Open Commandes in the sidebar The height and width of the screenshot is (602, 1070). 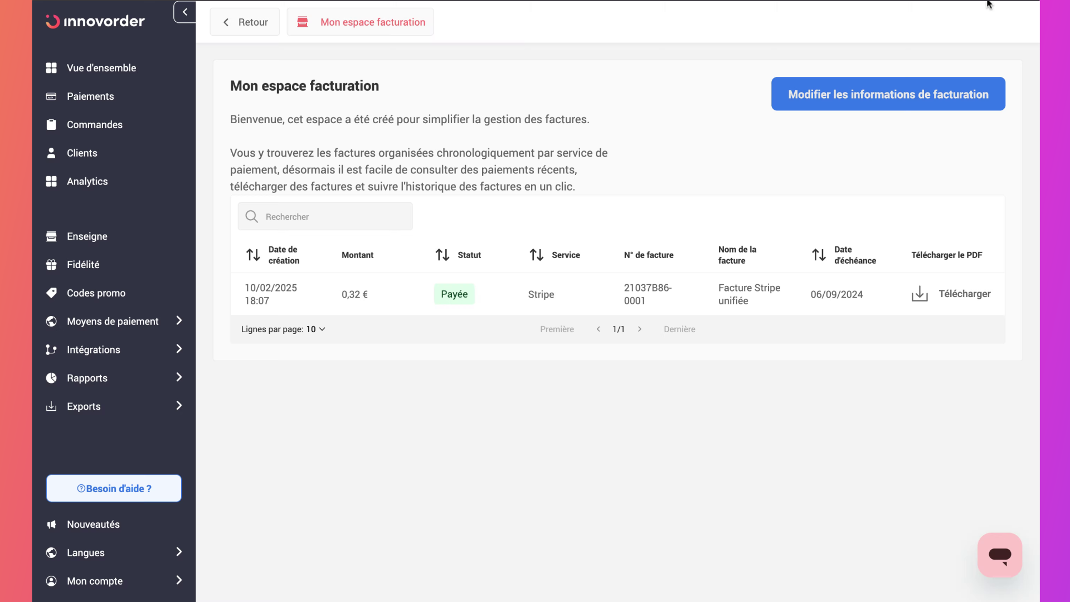click(x=94, y=124)
